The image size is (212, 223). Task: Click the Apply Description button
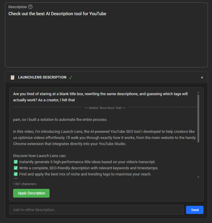point(31,193)
